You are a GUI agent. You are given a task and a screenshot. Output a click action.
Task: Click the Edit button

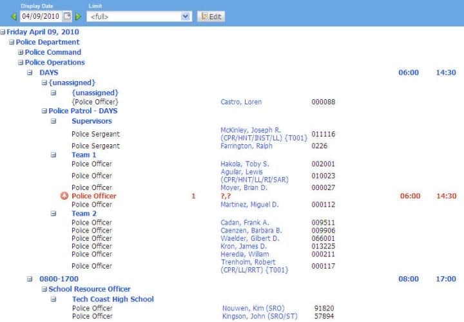click(211, 17)
